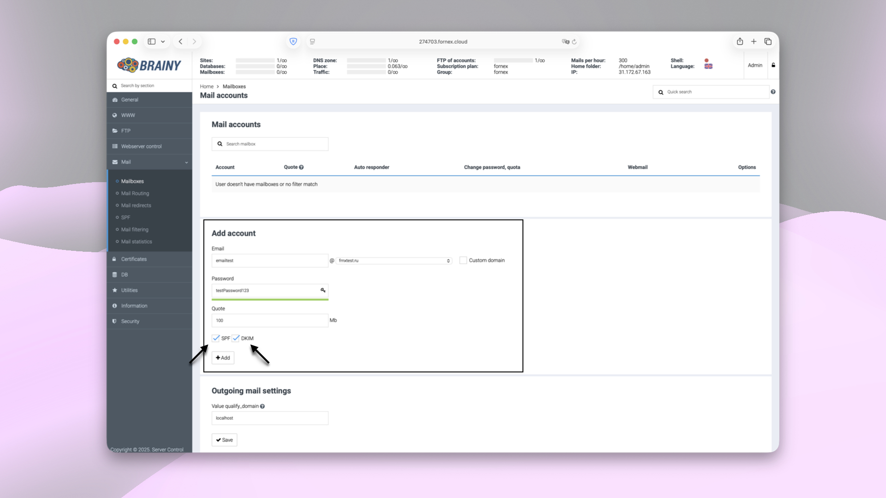This screenshot has width=886, height=498.
Task: Collapse the Mail sidebar section
Action: (186, 162)
